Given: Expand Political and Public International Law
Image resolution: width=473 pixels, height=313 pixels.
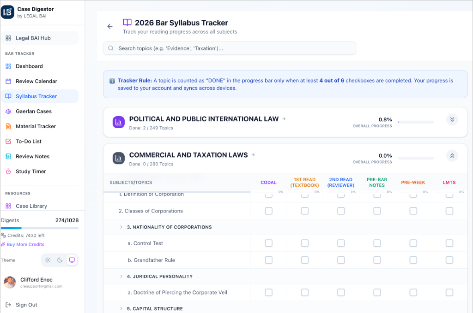Looking at the screenshot, I should tap(452, 119).
